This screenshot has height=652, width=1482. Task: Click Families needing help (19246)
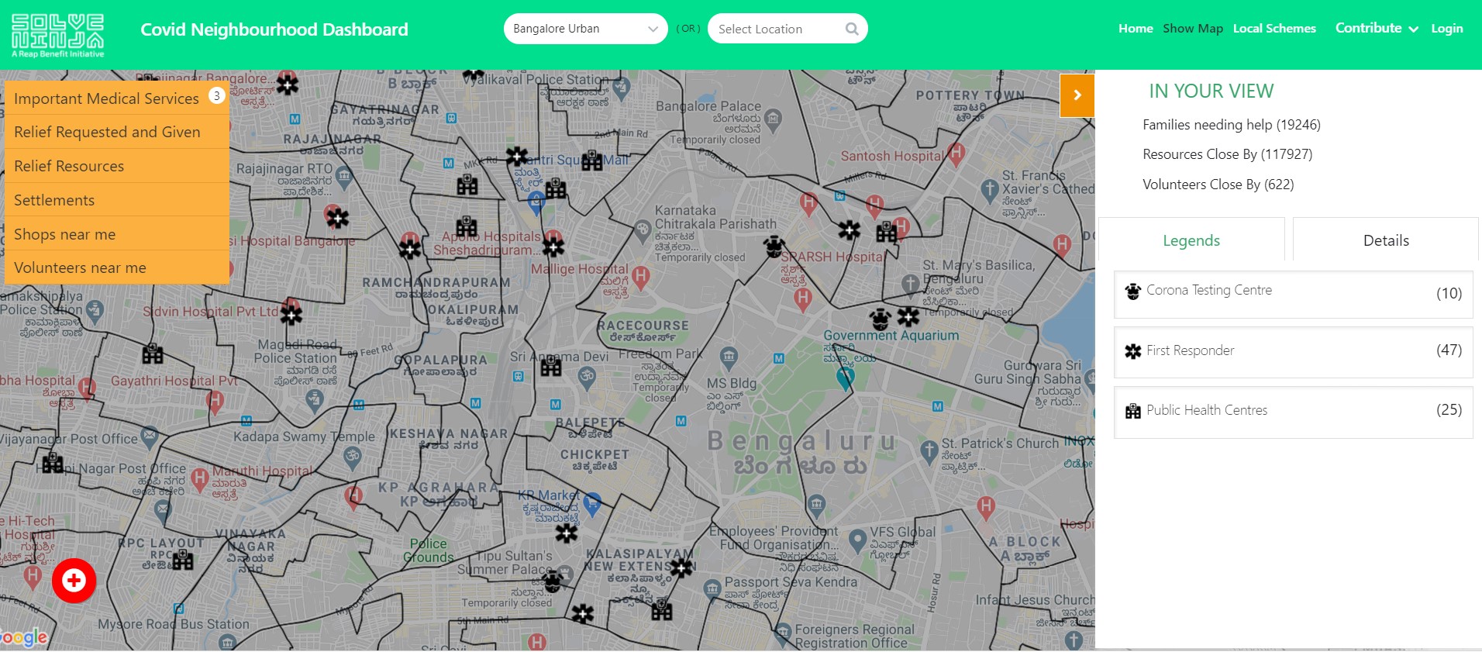coord(1231,125)
